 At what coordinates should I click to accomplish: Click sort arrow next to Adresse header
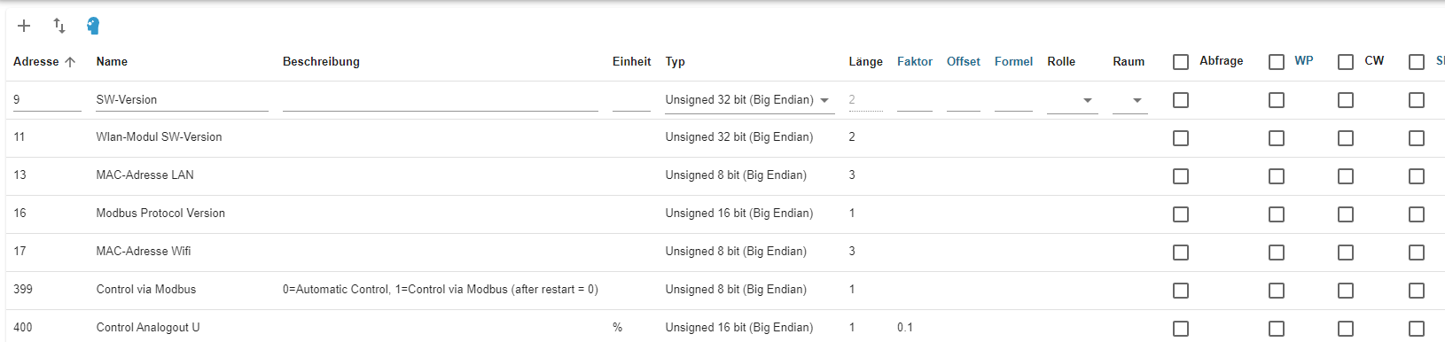tap(70, 61)
